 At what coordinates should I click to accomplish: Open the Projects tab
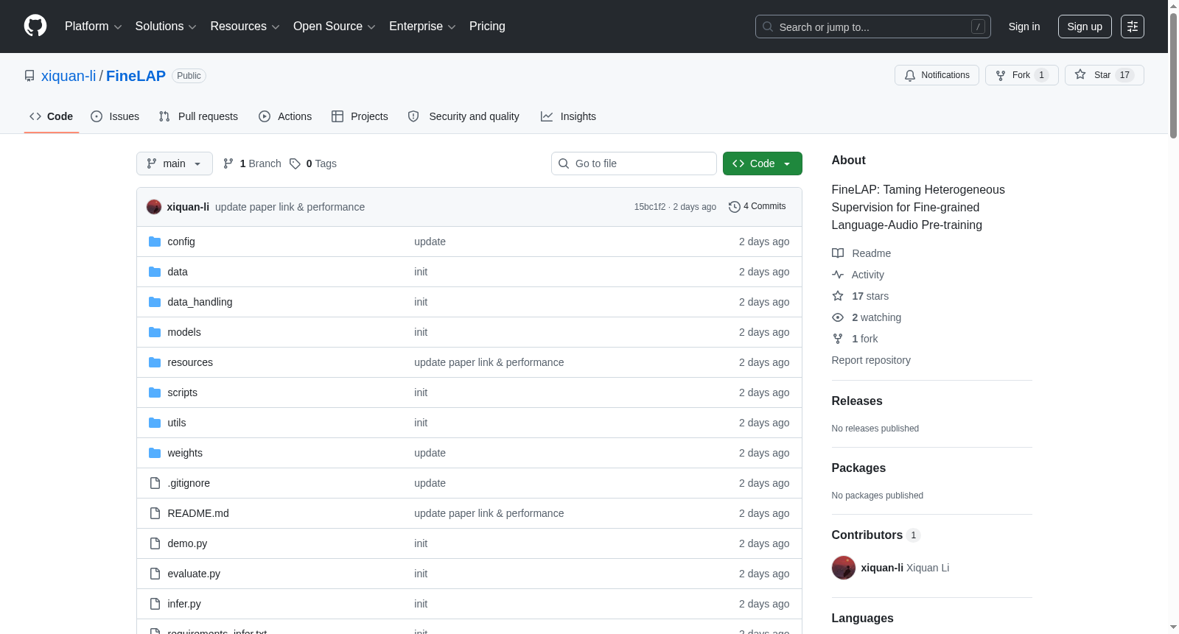(360, 116)
